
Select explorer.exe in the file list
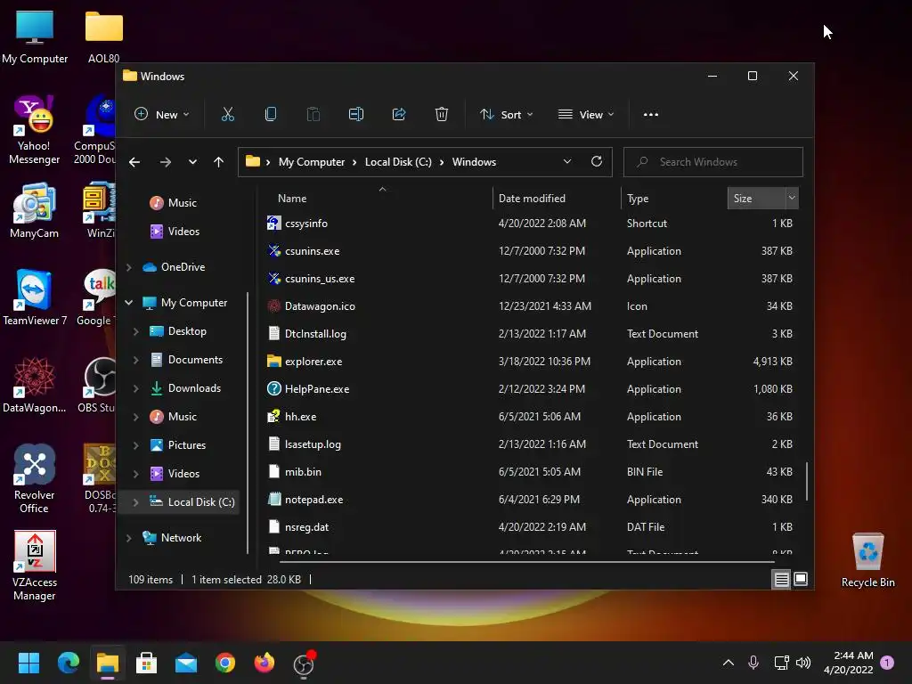point(313,362)
